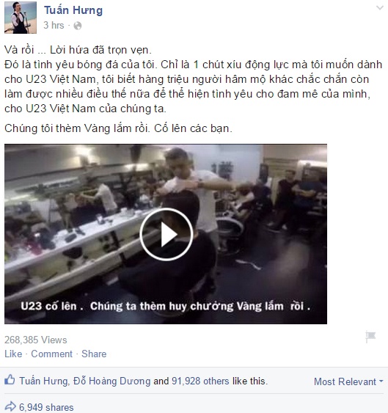Click the public globe privacy icon
This screenshot has width=388, height=413.
[x=78, y=26]
